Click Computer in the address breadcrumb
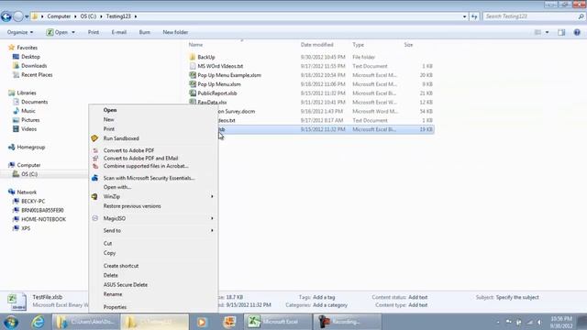This screenshot has height=330, width=587. click(x=59, y=16)
